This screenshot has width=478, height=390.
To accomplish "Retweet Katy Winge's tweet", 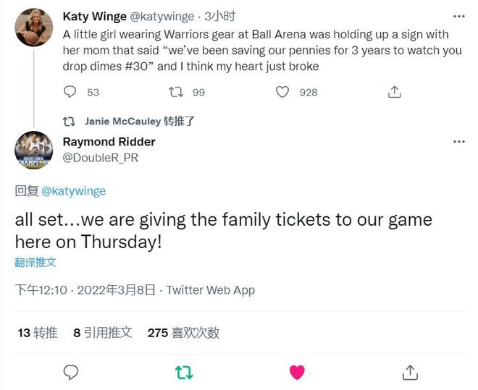I will [x=176, y=92].
